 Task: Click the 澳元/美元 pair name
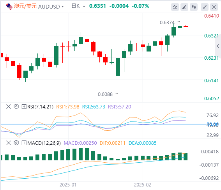[x=25, y=6]
